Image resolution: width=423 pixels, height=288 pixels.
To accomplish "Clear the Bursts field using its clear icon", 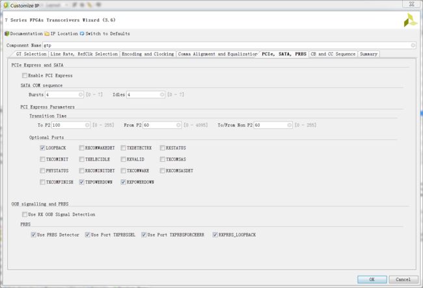I will pyautogui.click(x=81, y=94).
